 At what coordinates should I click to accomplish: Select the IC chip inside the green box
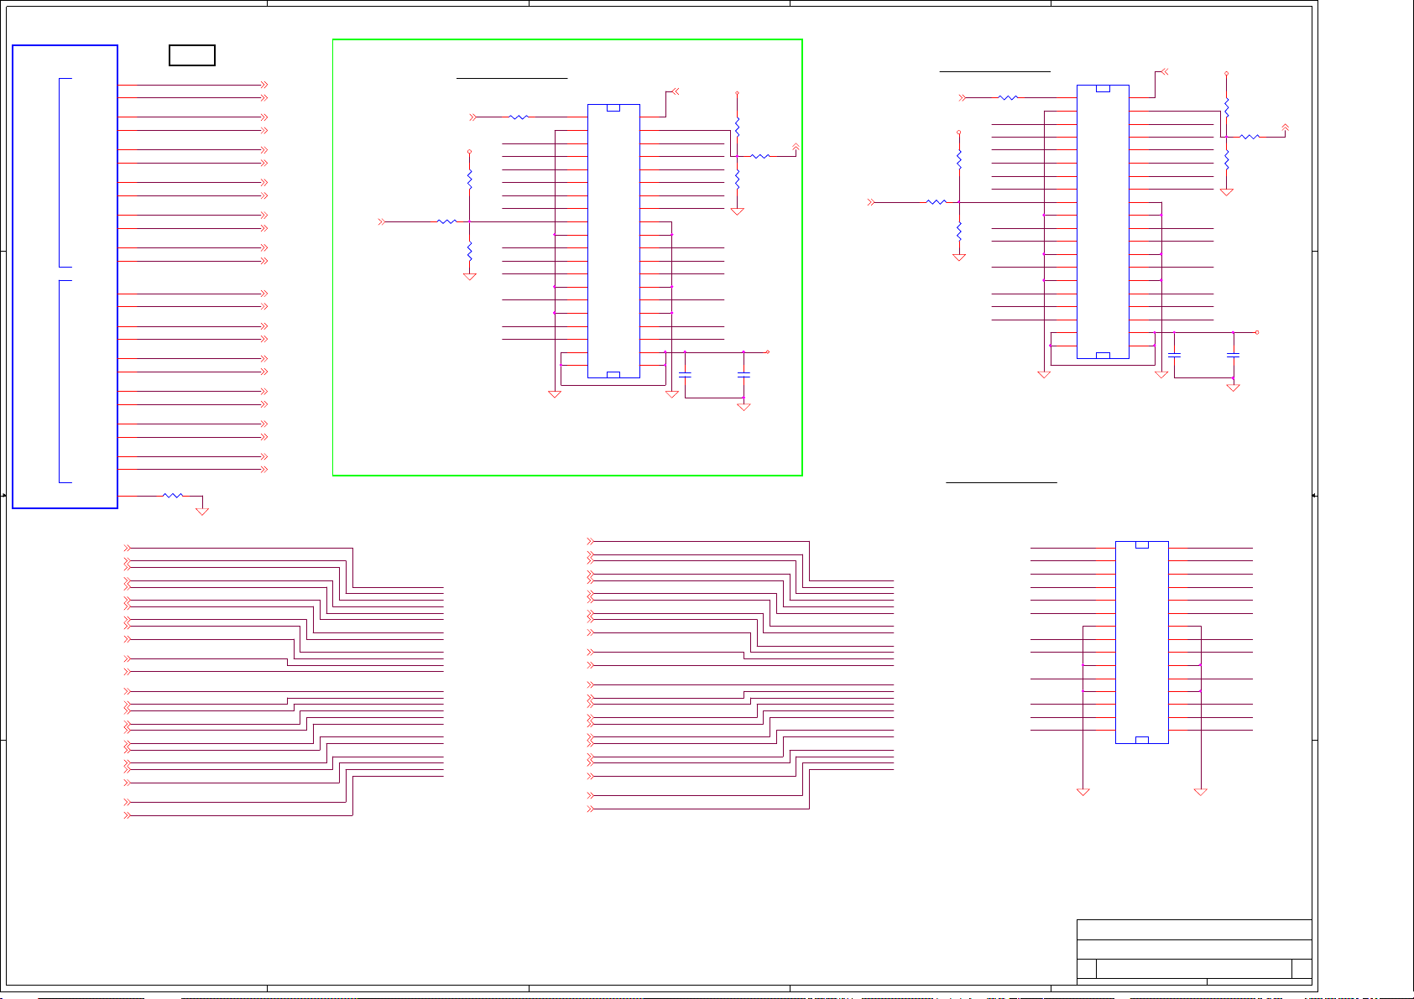613,241
